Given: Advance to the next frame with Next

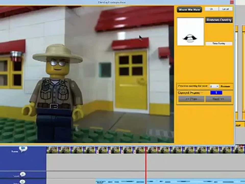Looking at the screenshot, I should click(218, 99).
